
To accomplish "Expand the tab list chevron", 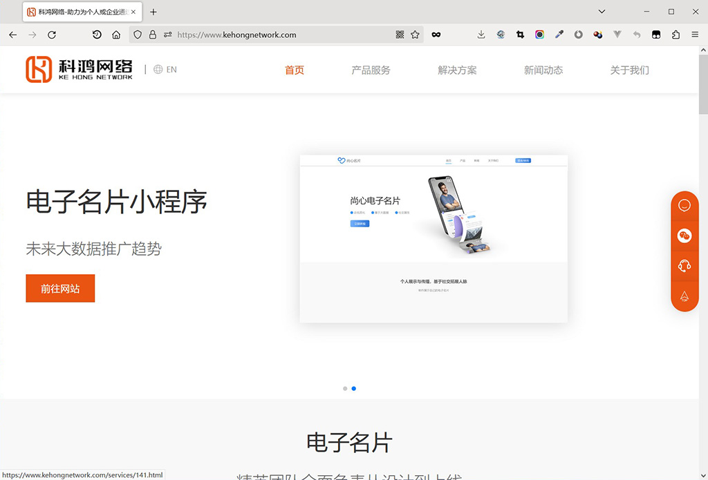I will pyautogui.click(x=601, y=11).
